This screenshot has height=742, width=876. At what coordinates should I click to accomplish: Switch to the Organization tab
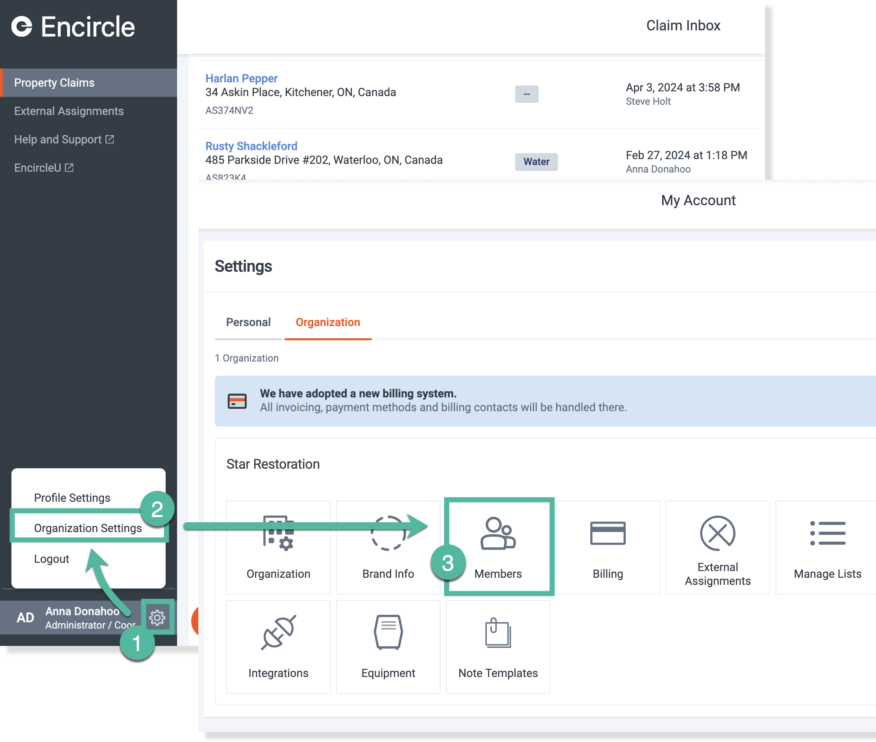point(328,322)
